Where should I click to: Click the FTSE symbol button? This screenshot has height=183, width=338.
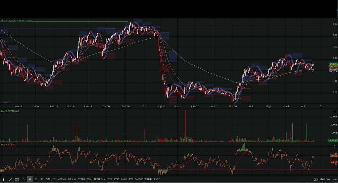tap(116, 179)
